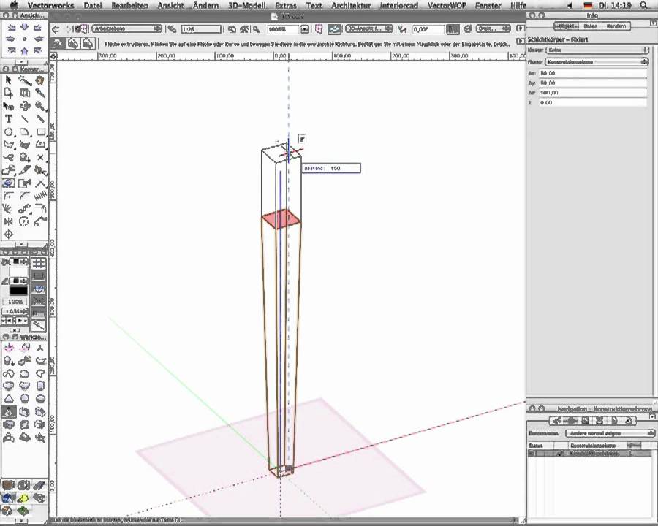
Task: Select the cylinder 3D tool
Action: (x=40, y=386)
